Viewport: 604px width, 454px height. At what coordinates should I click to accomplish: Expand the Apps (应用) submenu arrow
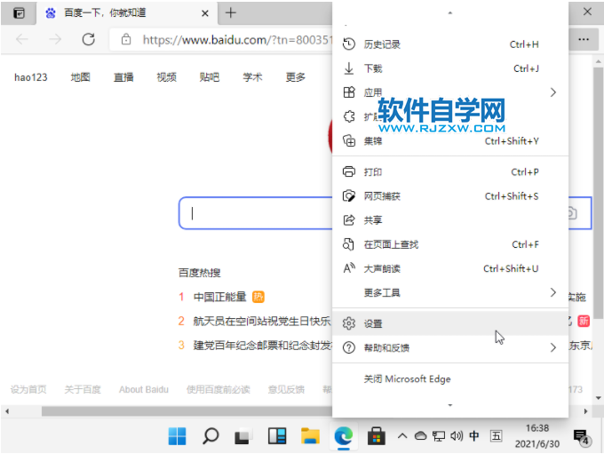(552, 92)
